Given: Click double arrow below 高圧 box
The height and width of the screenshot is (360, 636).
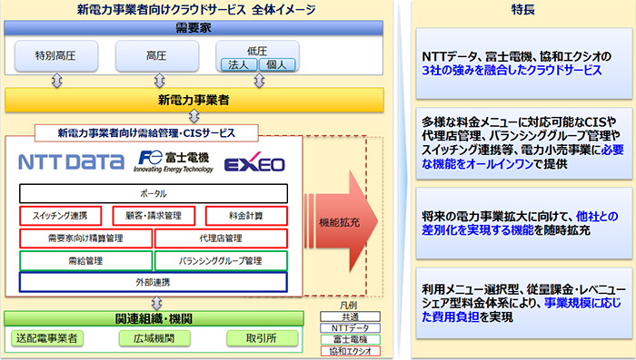Looking at the screenshot, I should 159,81.
